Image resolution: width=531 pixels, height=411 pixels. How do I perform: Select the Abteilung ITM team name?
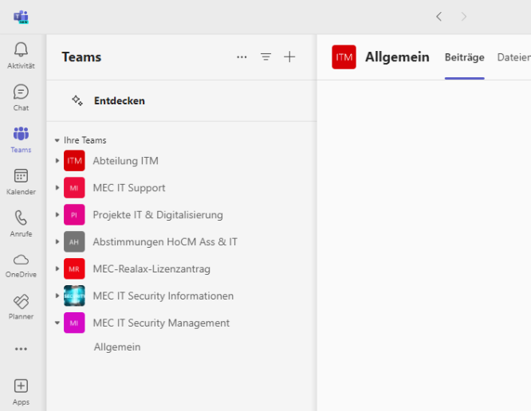tap(126, 161)
